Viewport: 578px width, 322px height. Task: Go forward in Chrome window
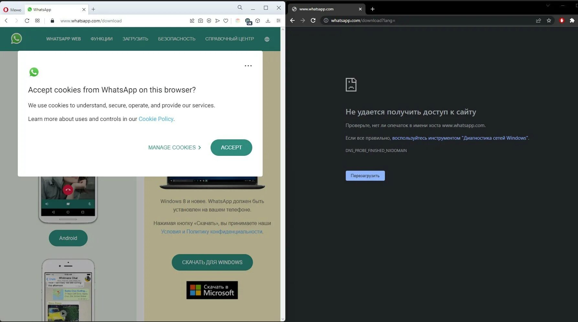click(303, 20)
